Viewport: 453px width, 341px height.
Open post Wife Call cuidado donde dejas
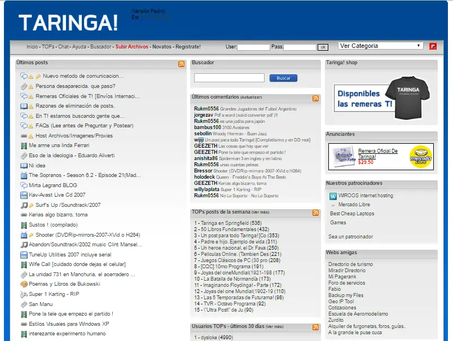coord(77,264)
